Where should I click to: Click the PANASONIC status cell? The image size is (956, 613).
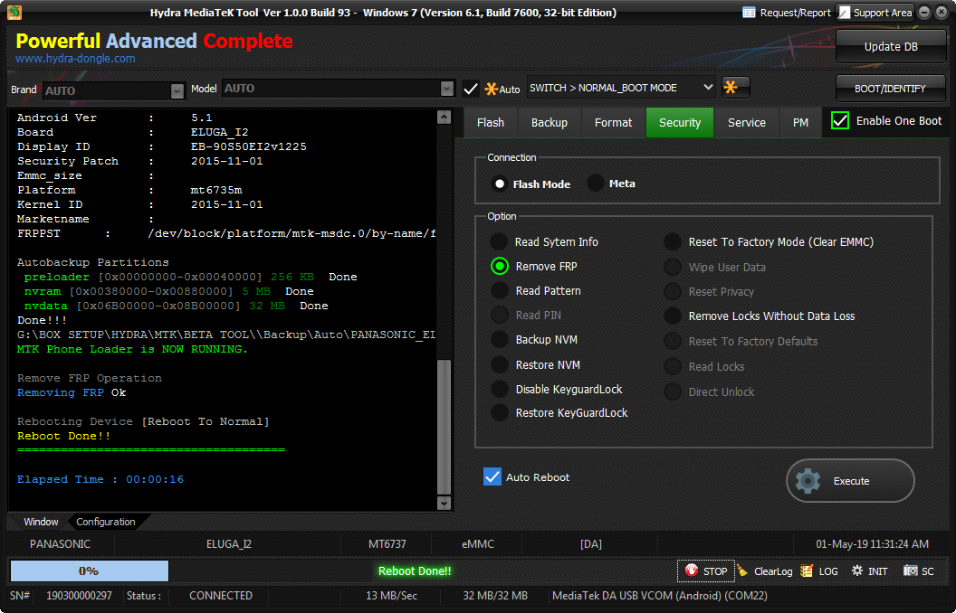click(60, 543)
